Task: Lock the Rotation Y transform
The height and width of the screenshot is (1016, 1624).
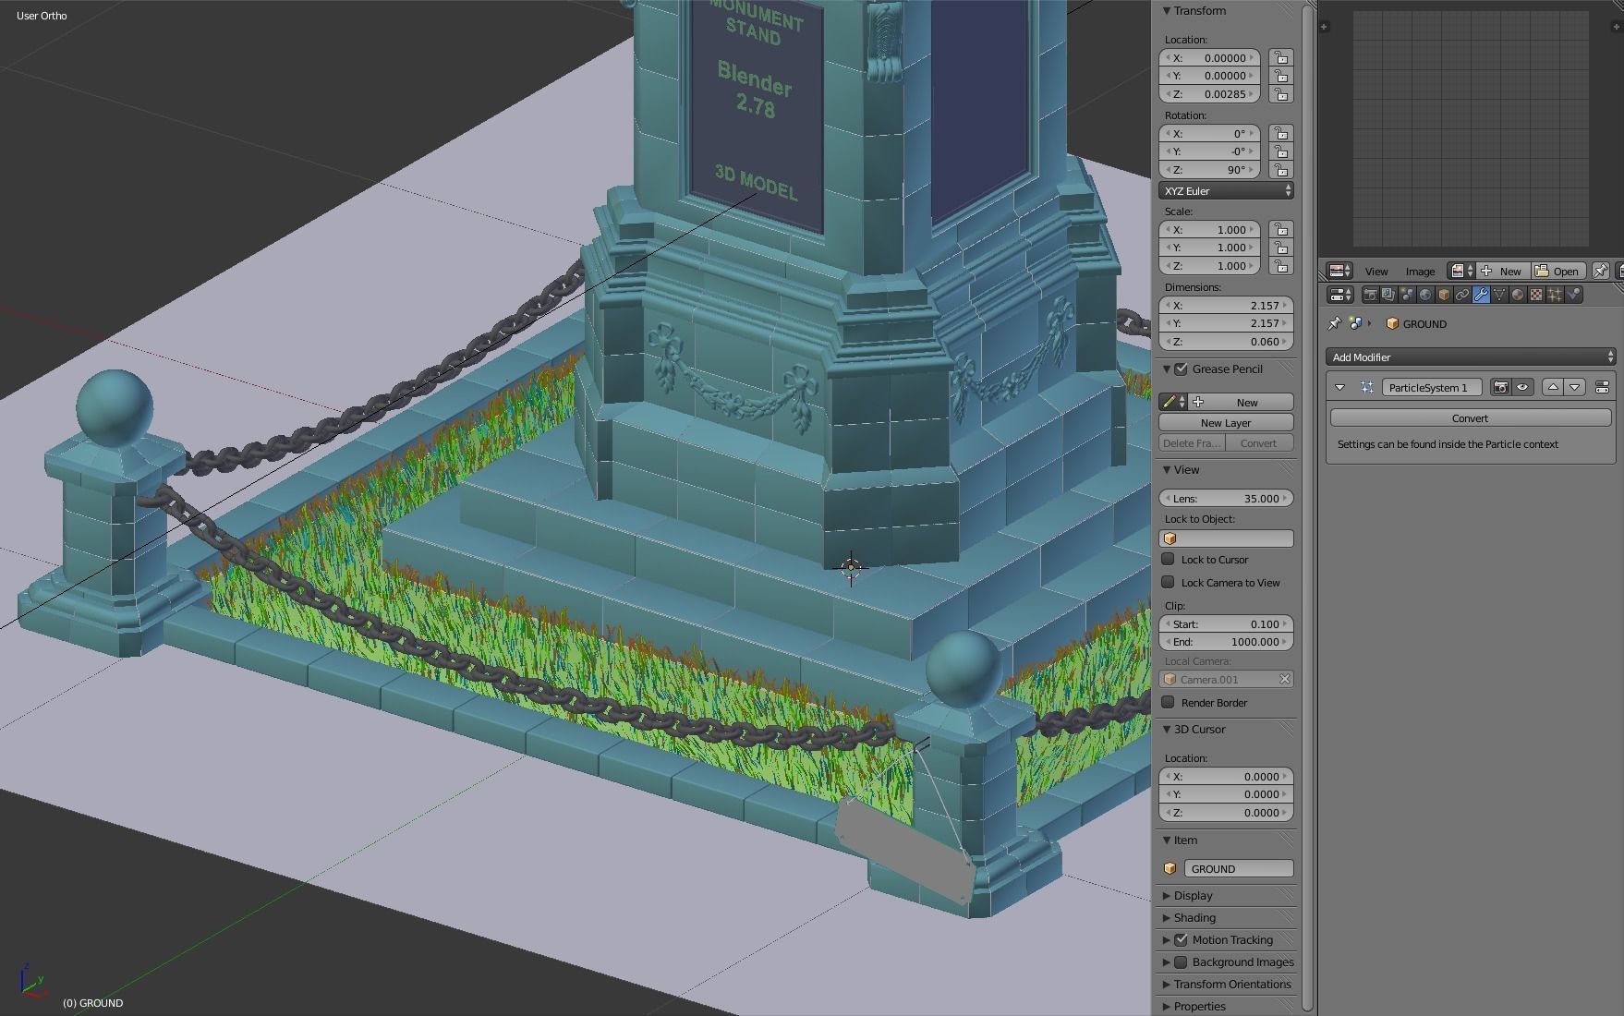Action: [1280, 151]
